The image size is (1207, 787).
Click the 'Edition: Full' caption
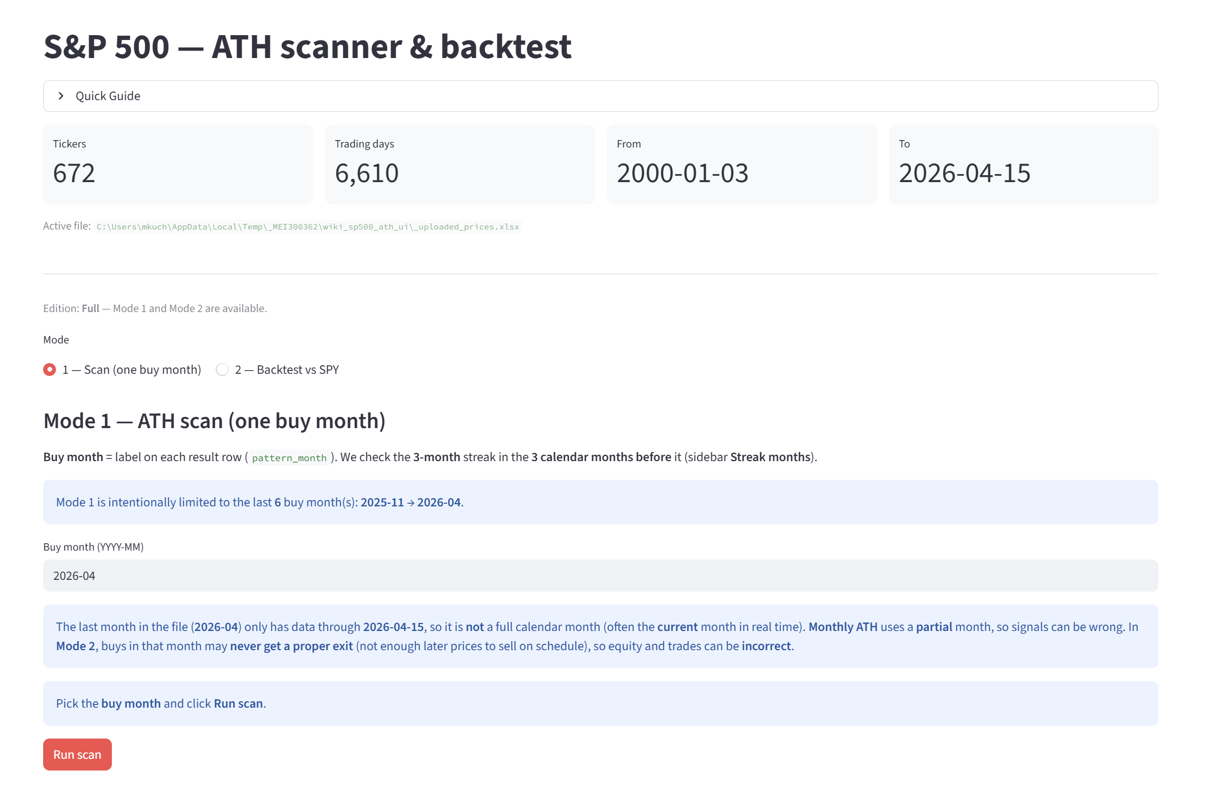155,308
